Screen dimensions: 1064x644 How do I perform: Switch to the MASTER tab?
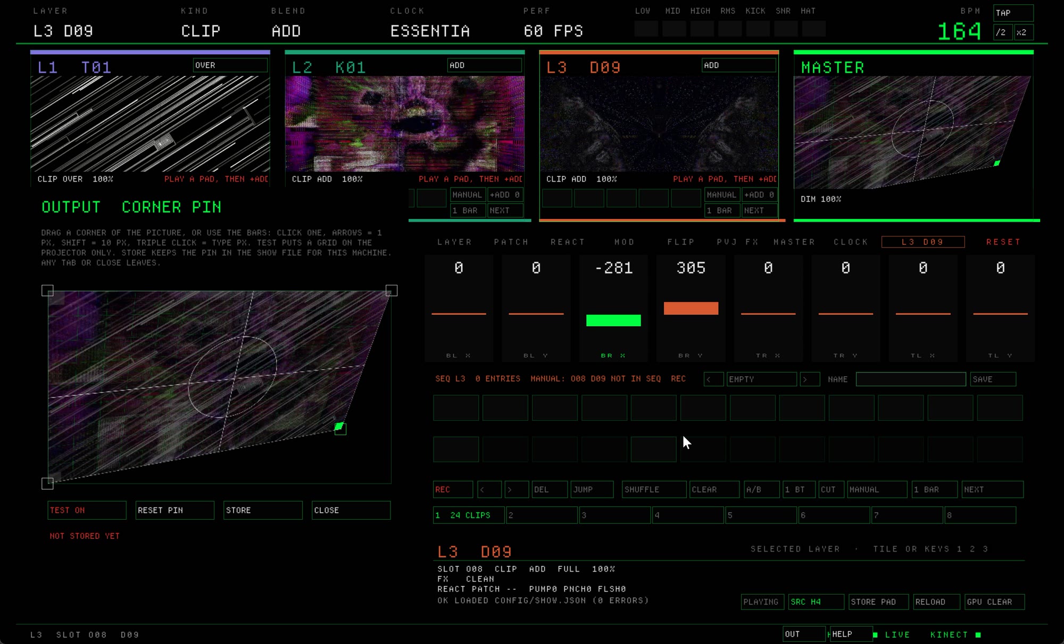[794, 242]
